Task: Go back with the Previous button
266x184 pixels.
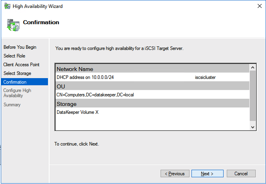Action: [175, 174]
